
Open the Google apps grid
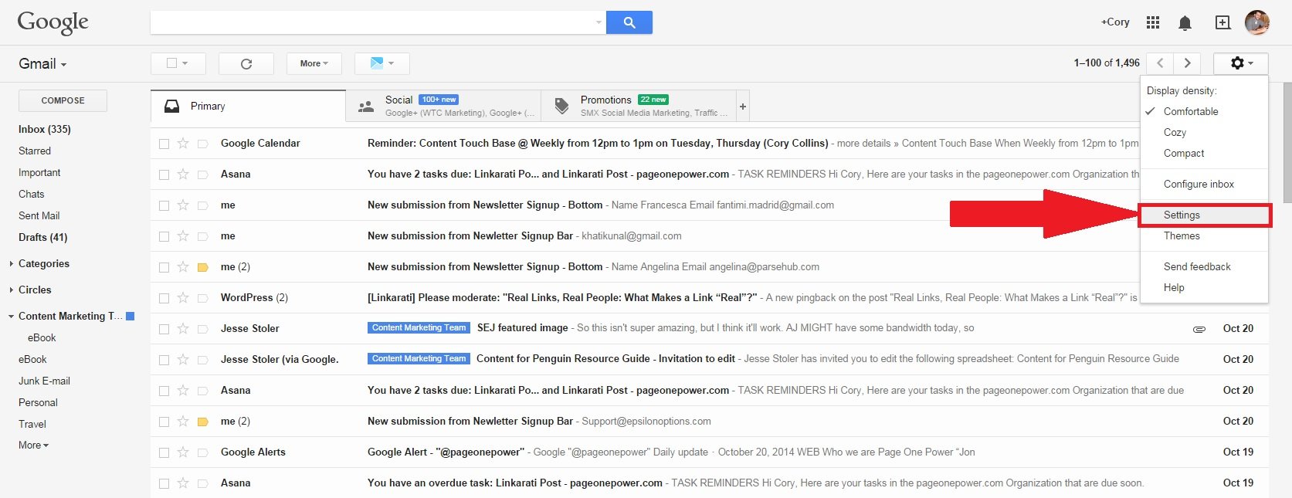(1153, 22)
